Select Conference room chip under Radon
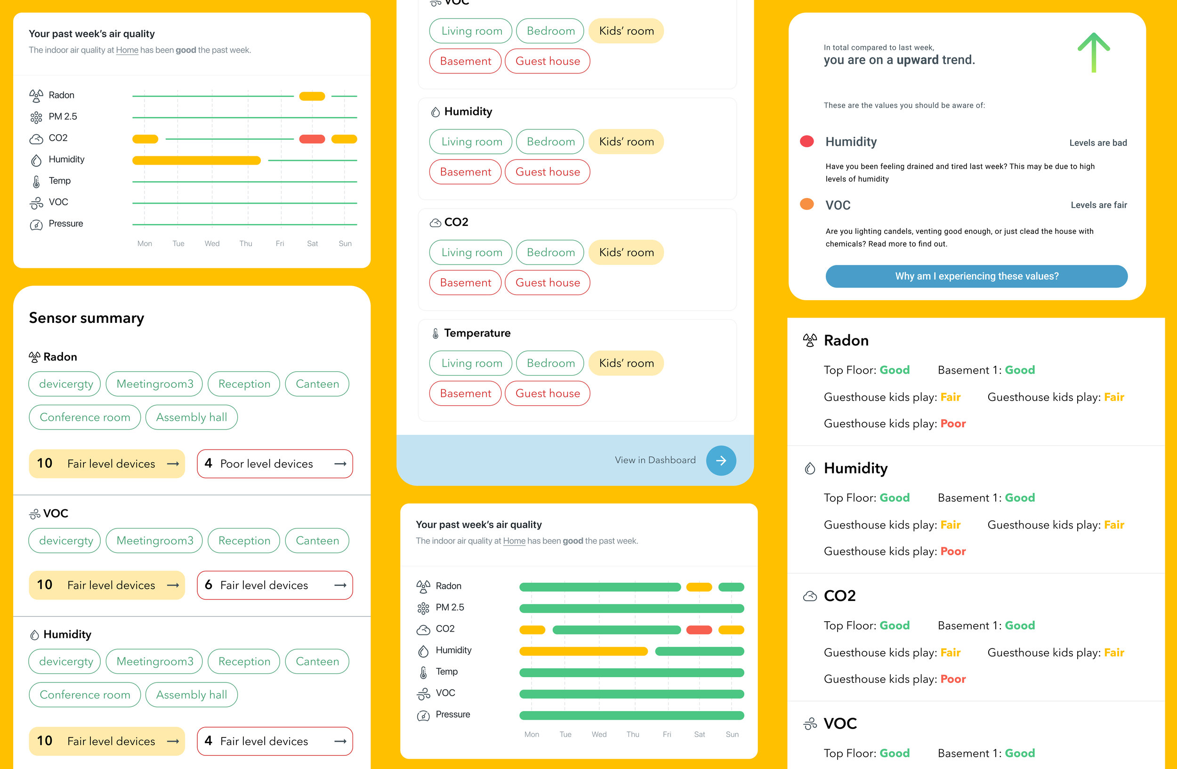 (85, 417)
